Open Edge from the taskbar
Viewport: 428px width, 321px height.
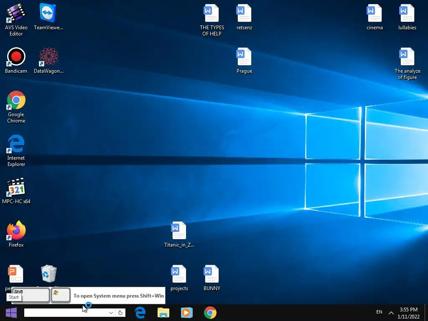pyautogui.click(x=140, y=313)
